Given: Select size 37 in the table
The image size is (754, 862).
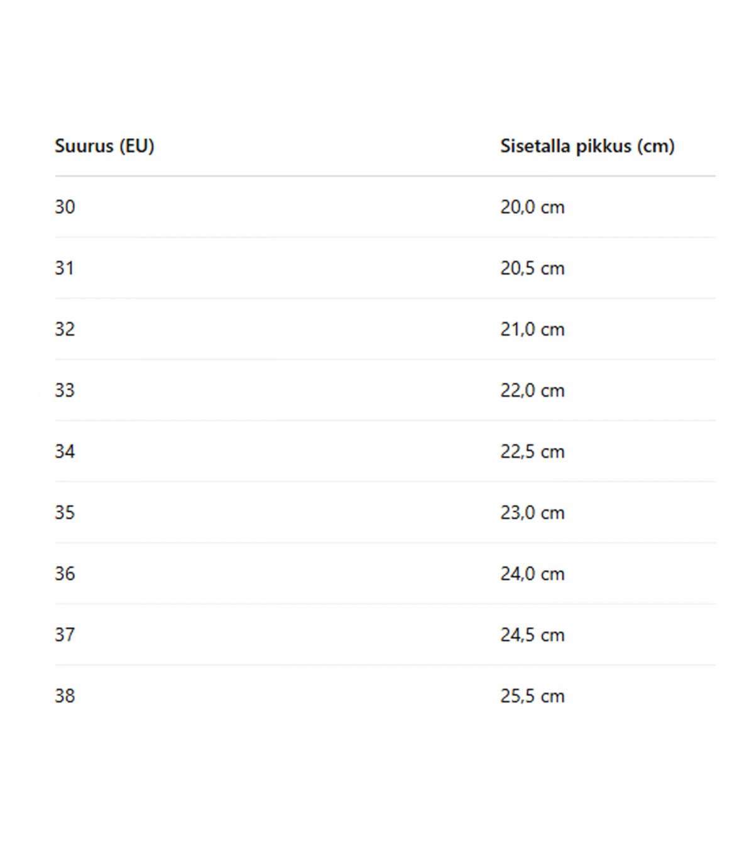Looking at the screenshot, I should pos(65,635).
